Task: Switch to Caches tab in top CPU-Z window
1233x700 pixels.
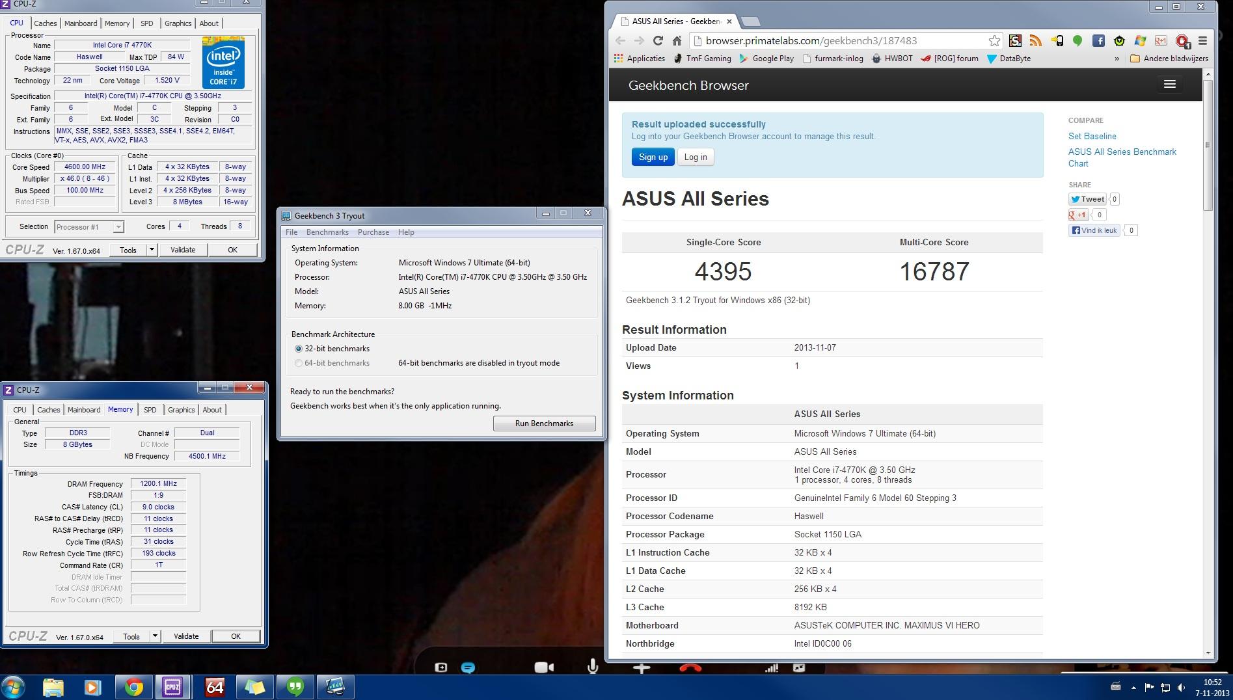Action: [x=46, y=23]
